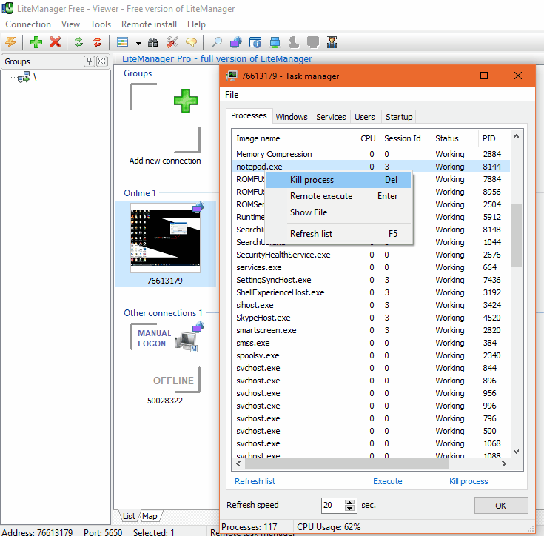Image resolution: width=544 pixels, height=536 pixels.
Task: Switch to the Windows tab
Action: tap(292, 117)
